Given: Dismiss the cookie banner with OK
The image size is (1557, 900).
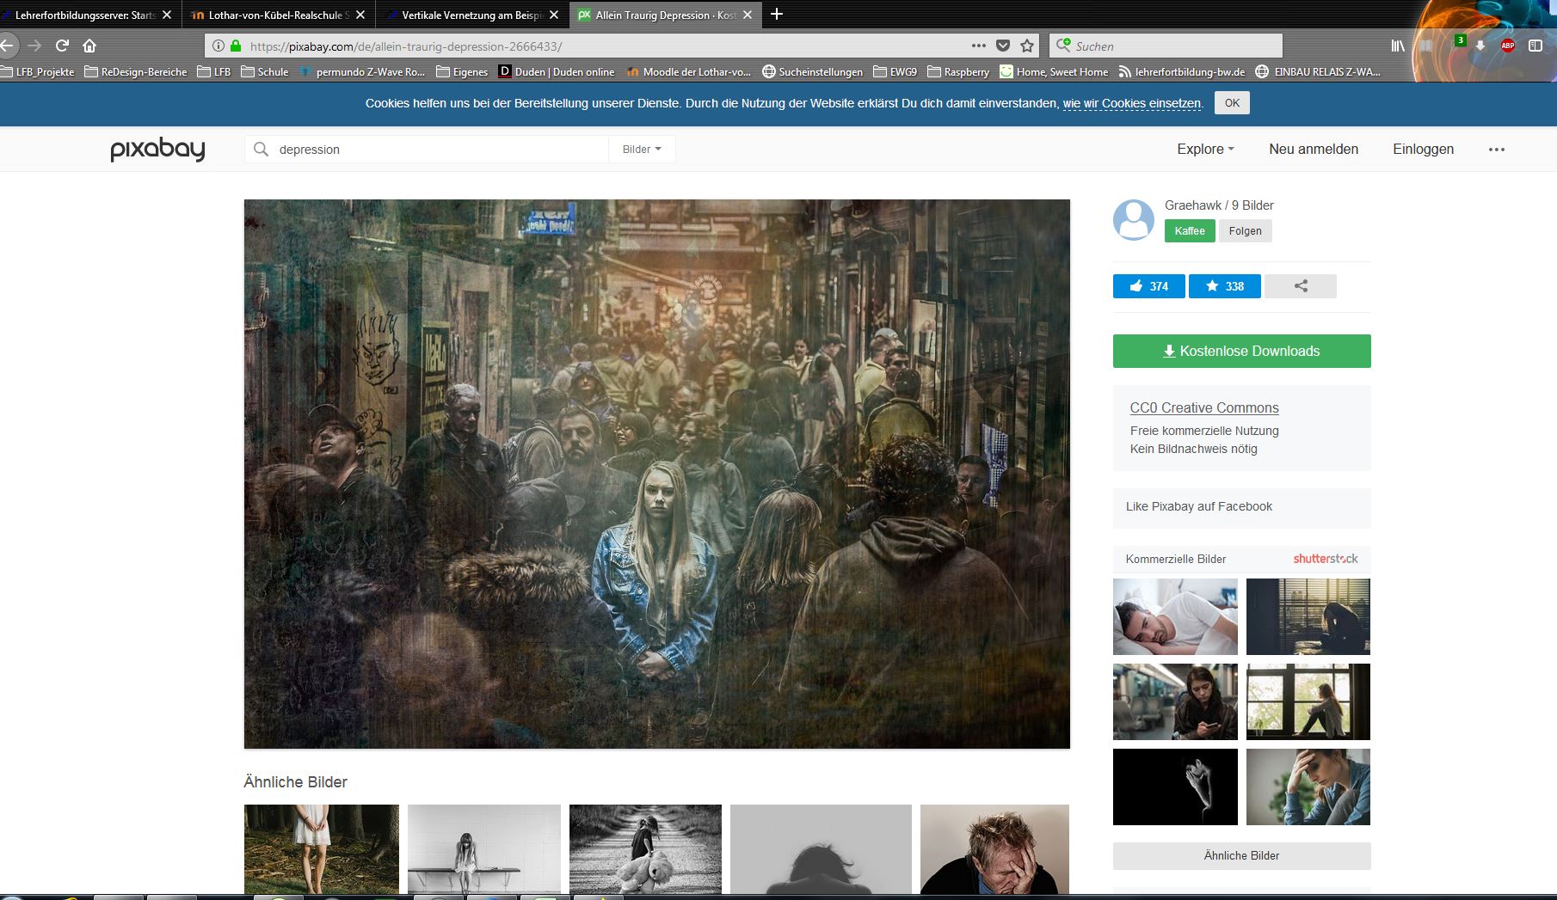Looking at the screenshot, I should pos(1232,103).
